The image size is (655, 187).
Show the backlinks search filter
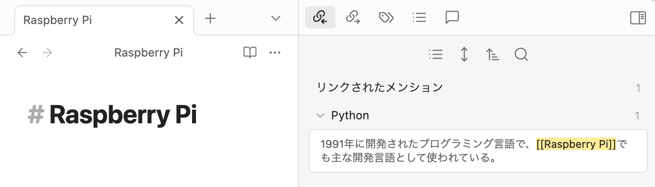tap(521, 54)
